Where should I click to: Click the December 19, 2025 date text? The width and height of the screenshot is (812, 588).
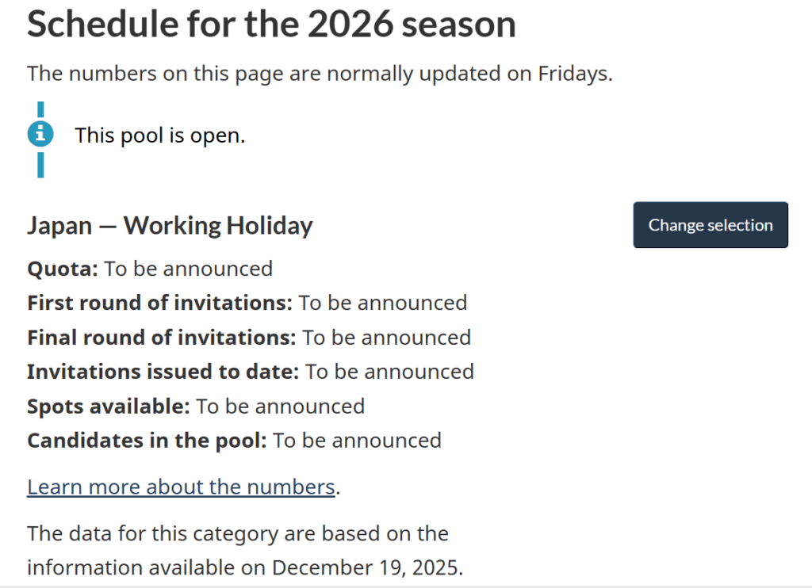pos(366,568)
